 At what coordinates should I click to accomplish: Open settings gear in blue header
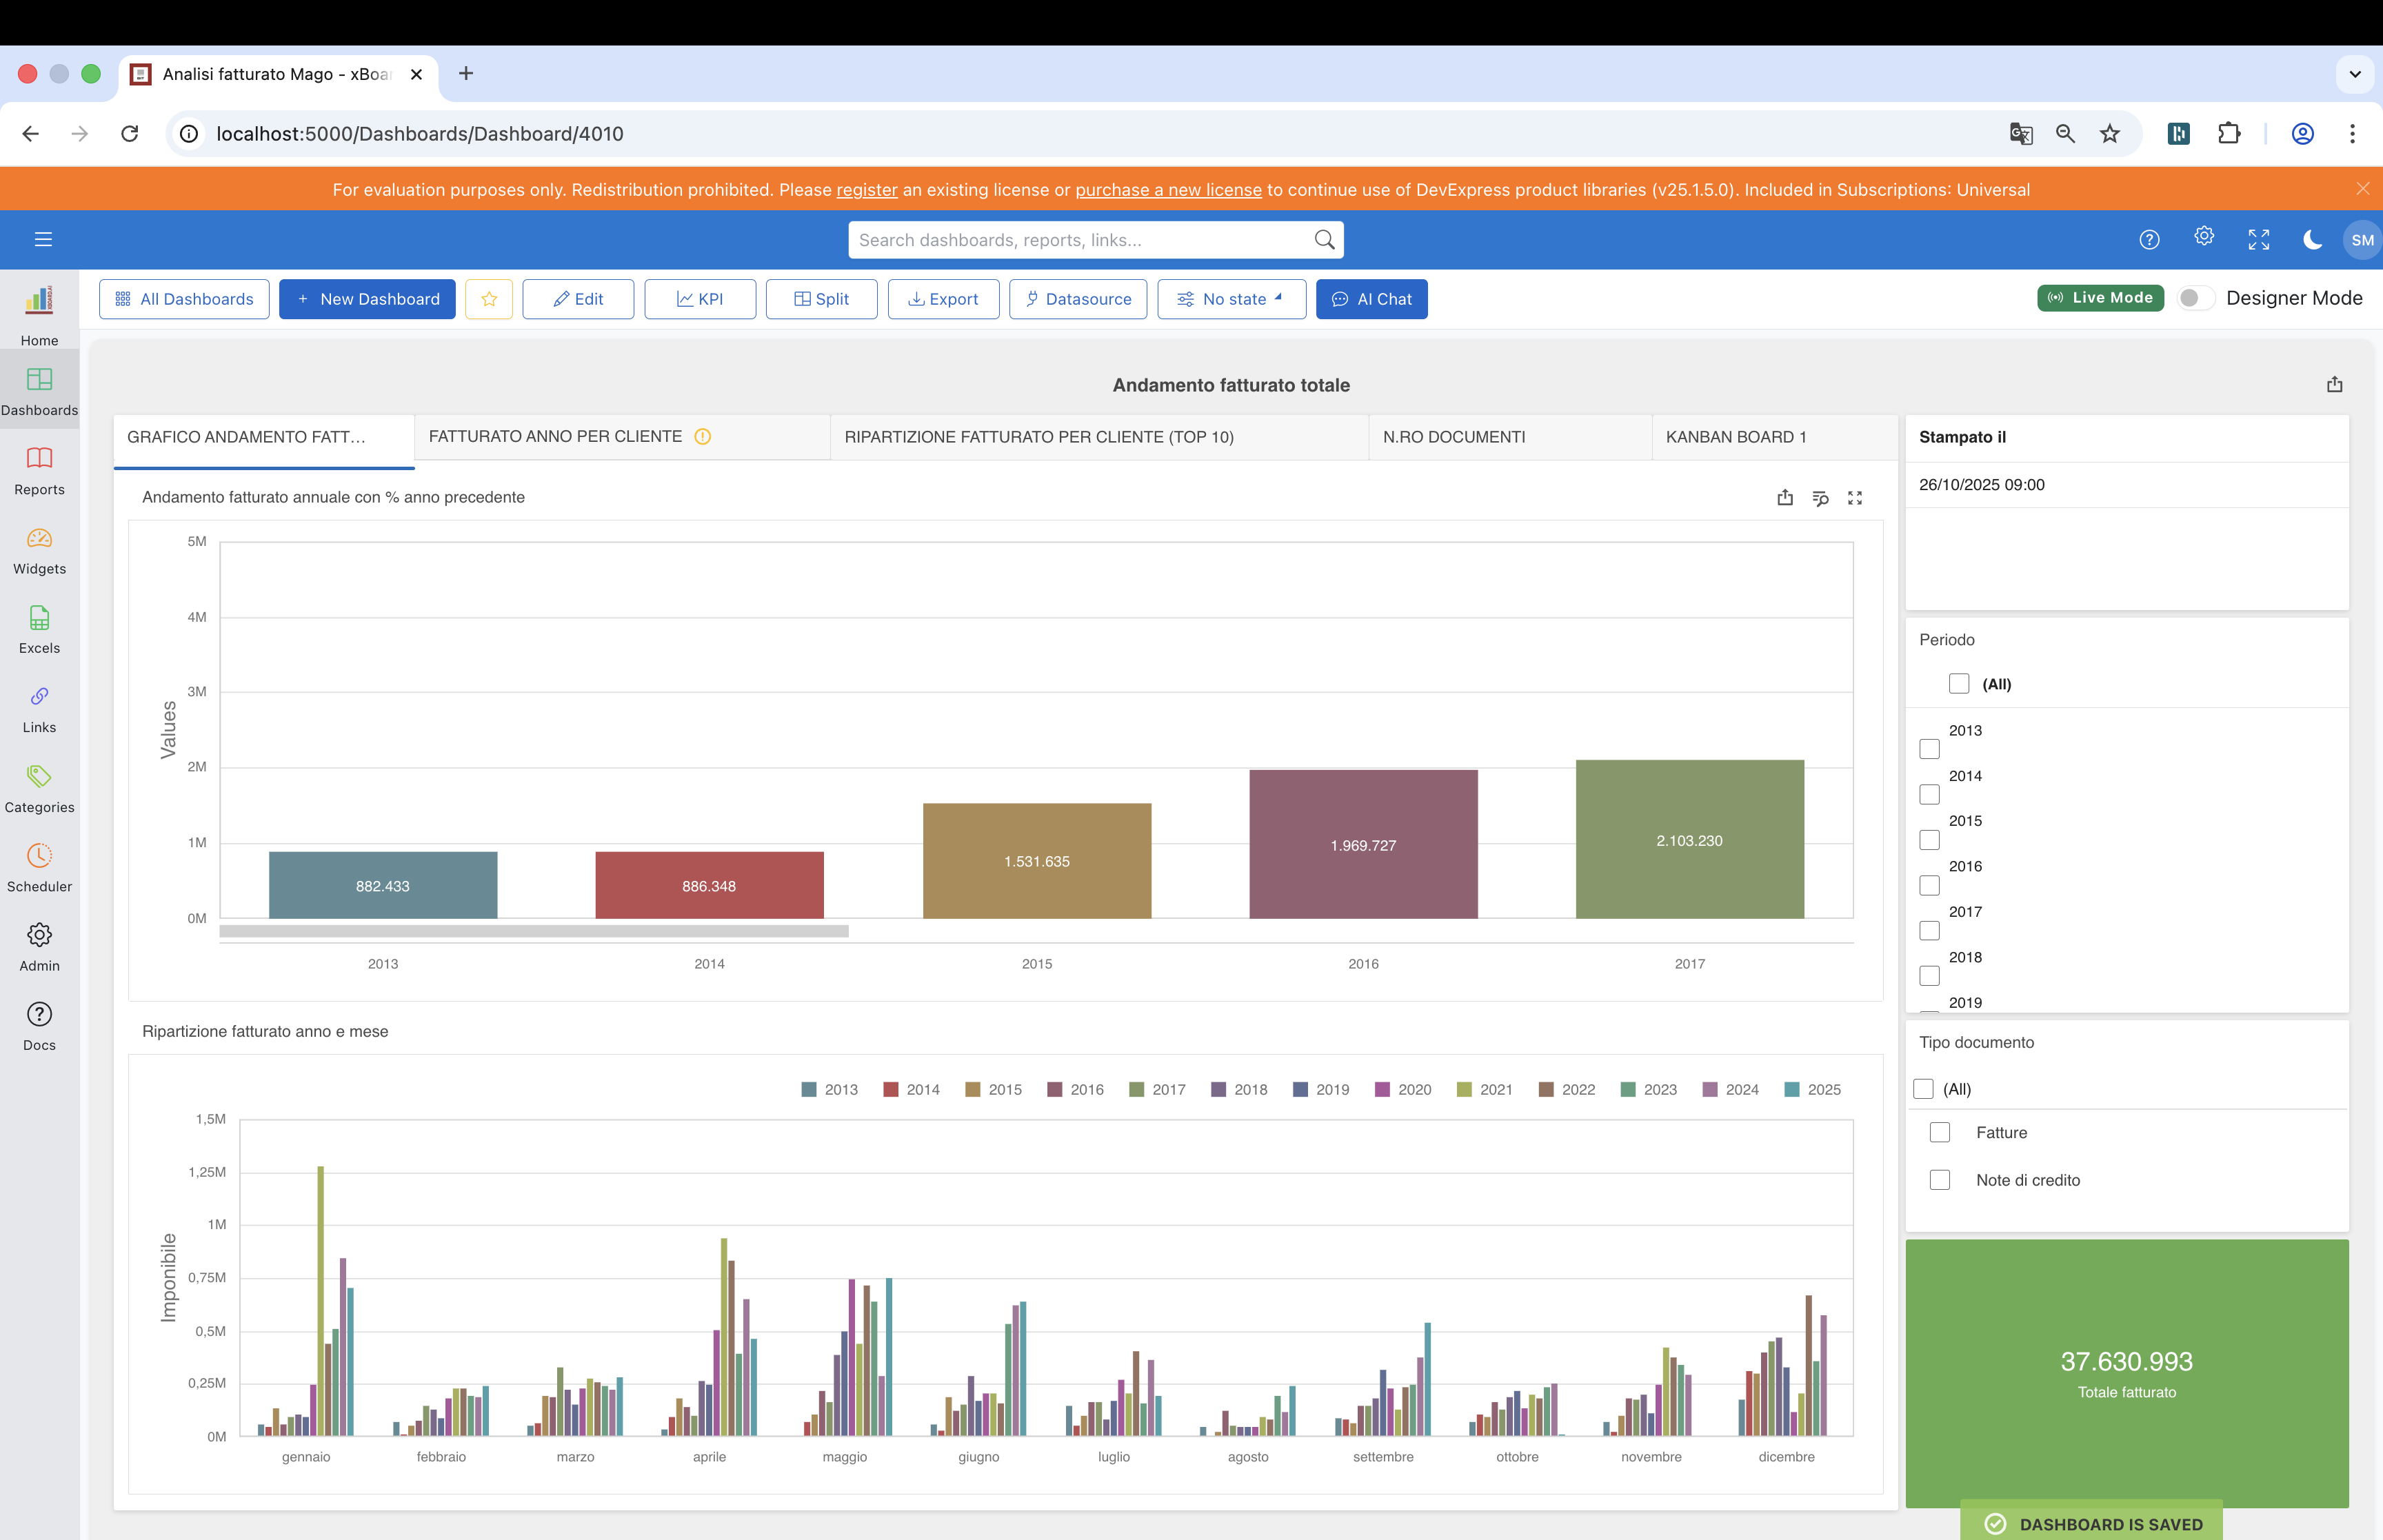[2204, 237]
